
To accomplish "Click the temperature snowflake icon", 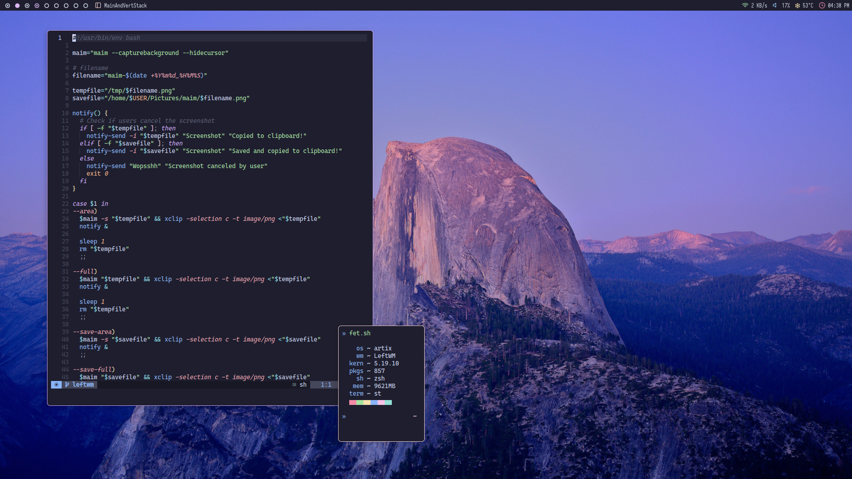I will coord(797,6).
